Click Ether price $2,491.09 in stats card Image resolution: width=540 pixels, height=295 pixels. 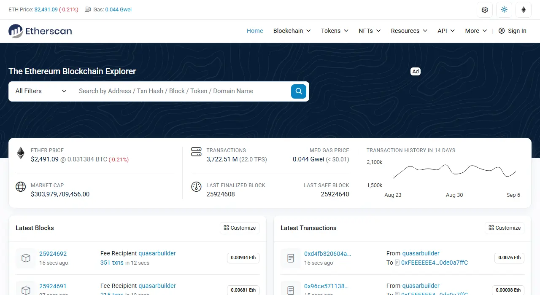[x=45, y=159]
